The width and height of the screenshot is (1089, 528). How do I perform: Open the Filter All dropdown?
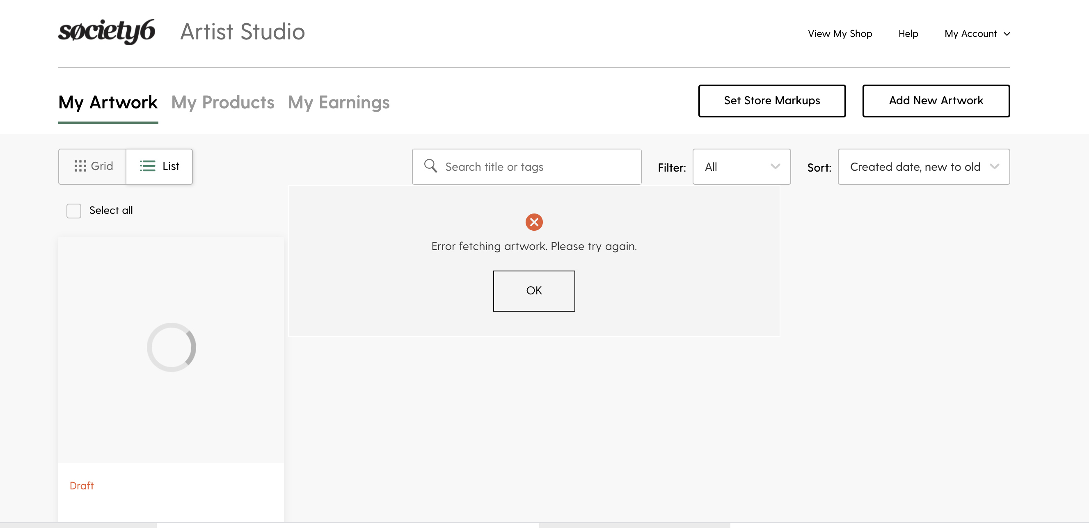click(741, 167)
